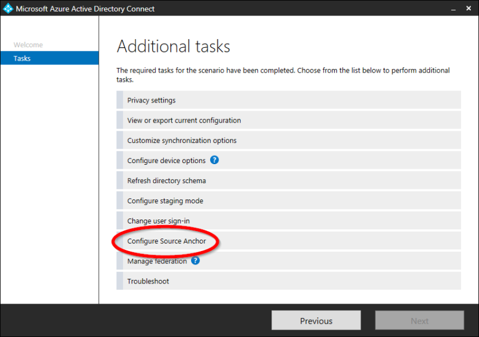Click the Azure AD Connect logo icon
Image resolution: width=479 pixels, height=337 pixels.
[8, 9]
